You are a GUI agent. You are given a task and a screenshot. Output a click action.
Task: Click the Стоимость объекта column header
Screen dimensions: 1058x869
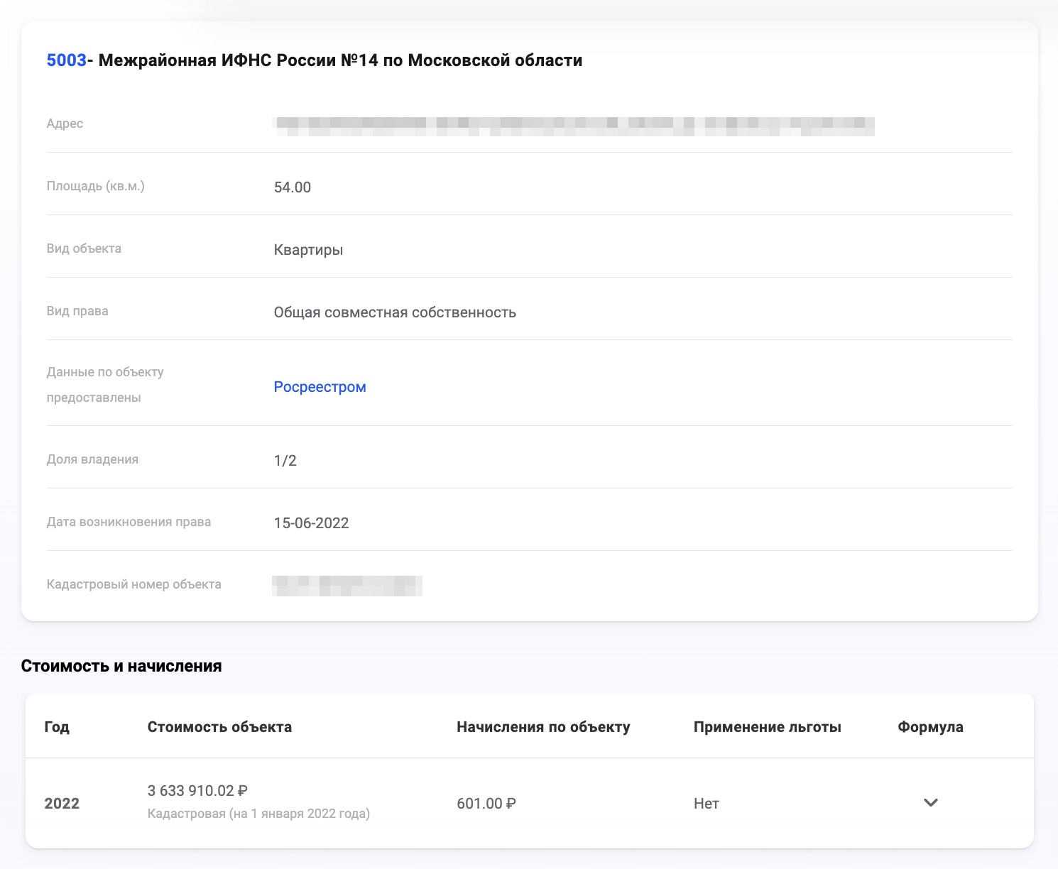pyautogui.click(x=219, y=727)
